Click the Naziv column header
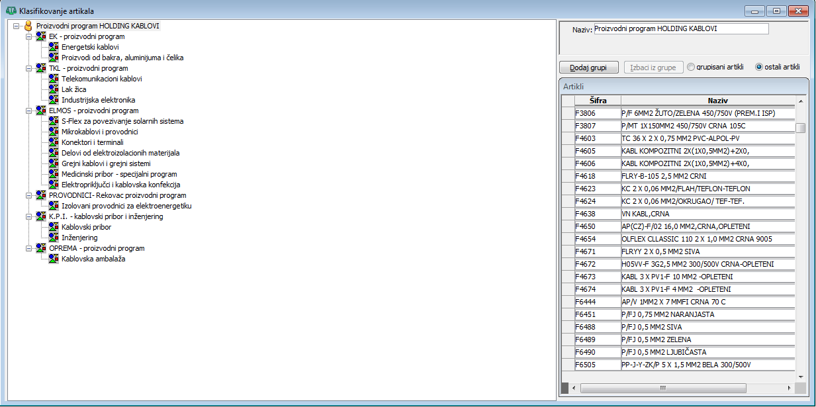 tap(707, 101)
